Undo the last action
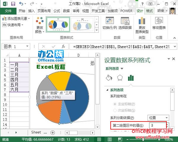Viewport: 178px width, 142px height. [x=21, y=4]
